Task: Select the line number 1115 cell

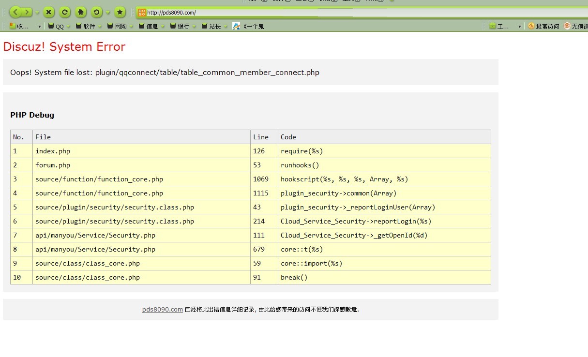Action: [x=264, y=193]
